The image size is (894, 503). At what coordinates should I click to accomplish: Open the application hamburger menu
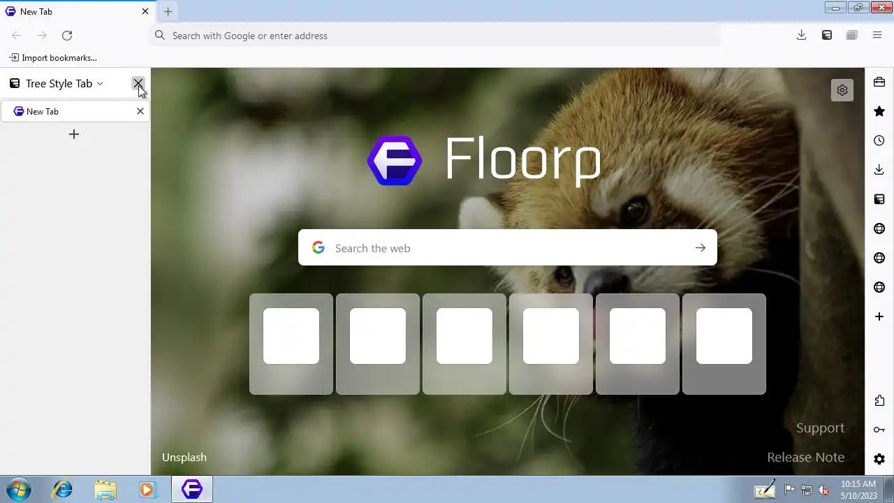(x=877, y=35)
